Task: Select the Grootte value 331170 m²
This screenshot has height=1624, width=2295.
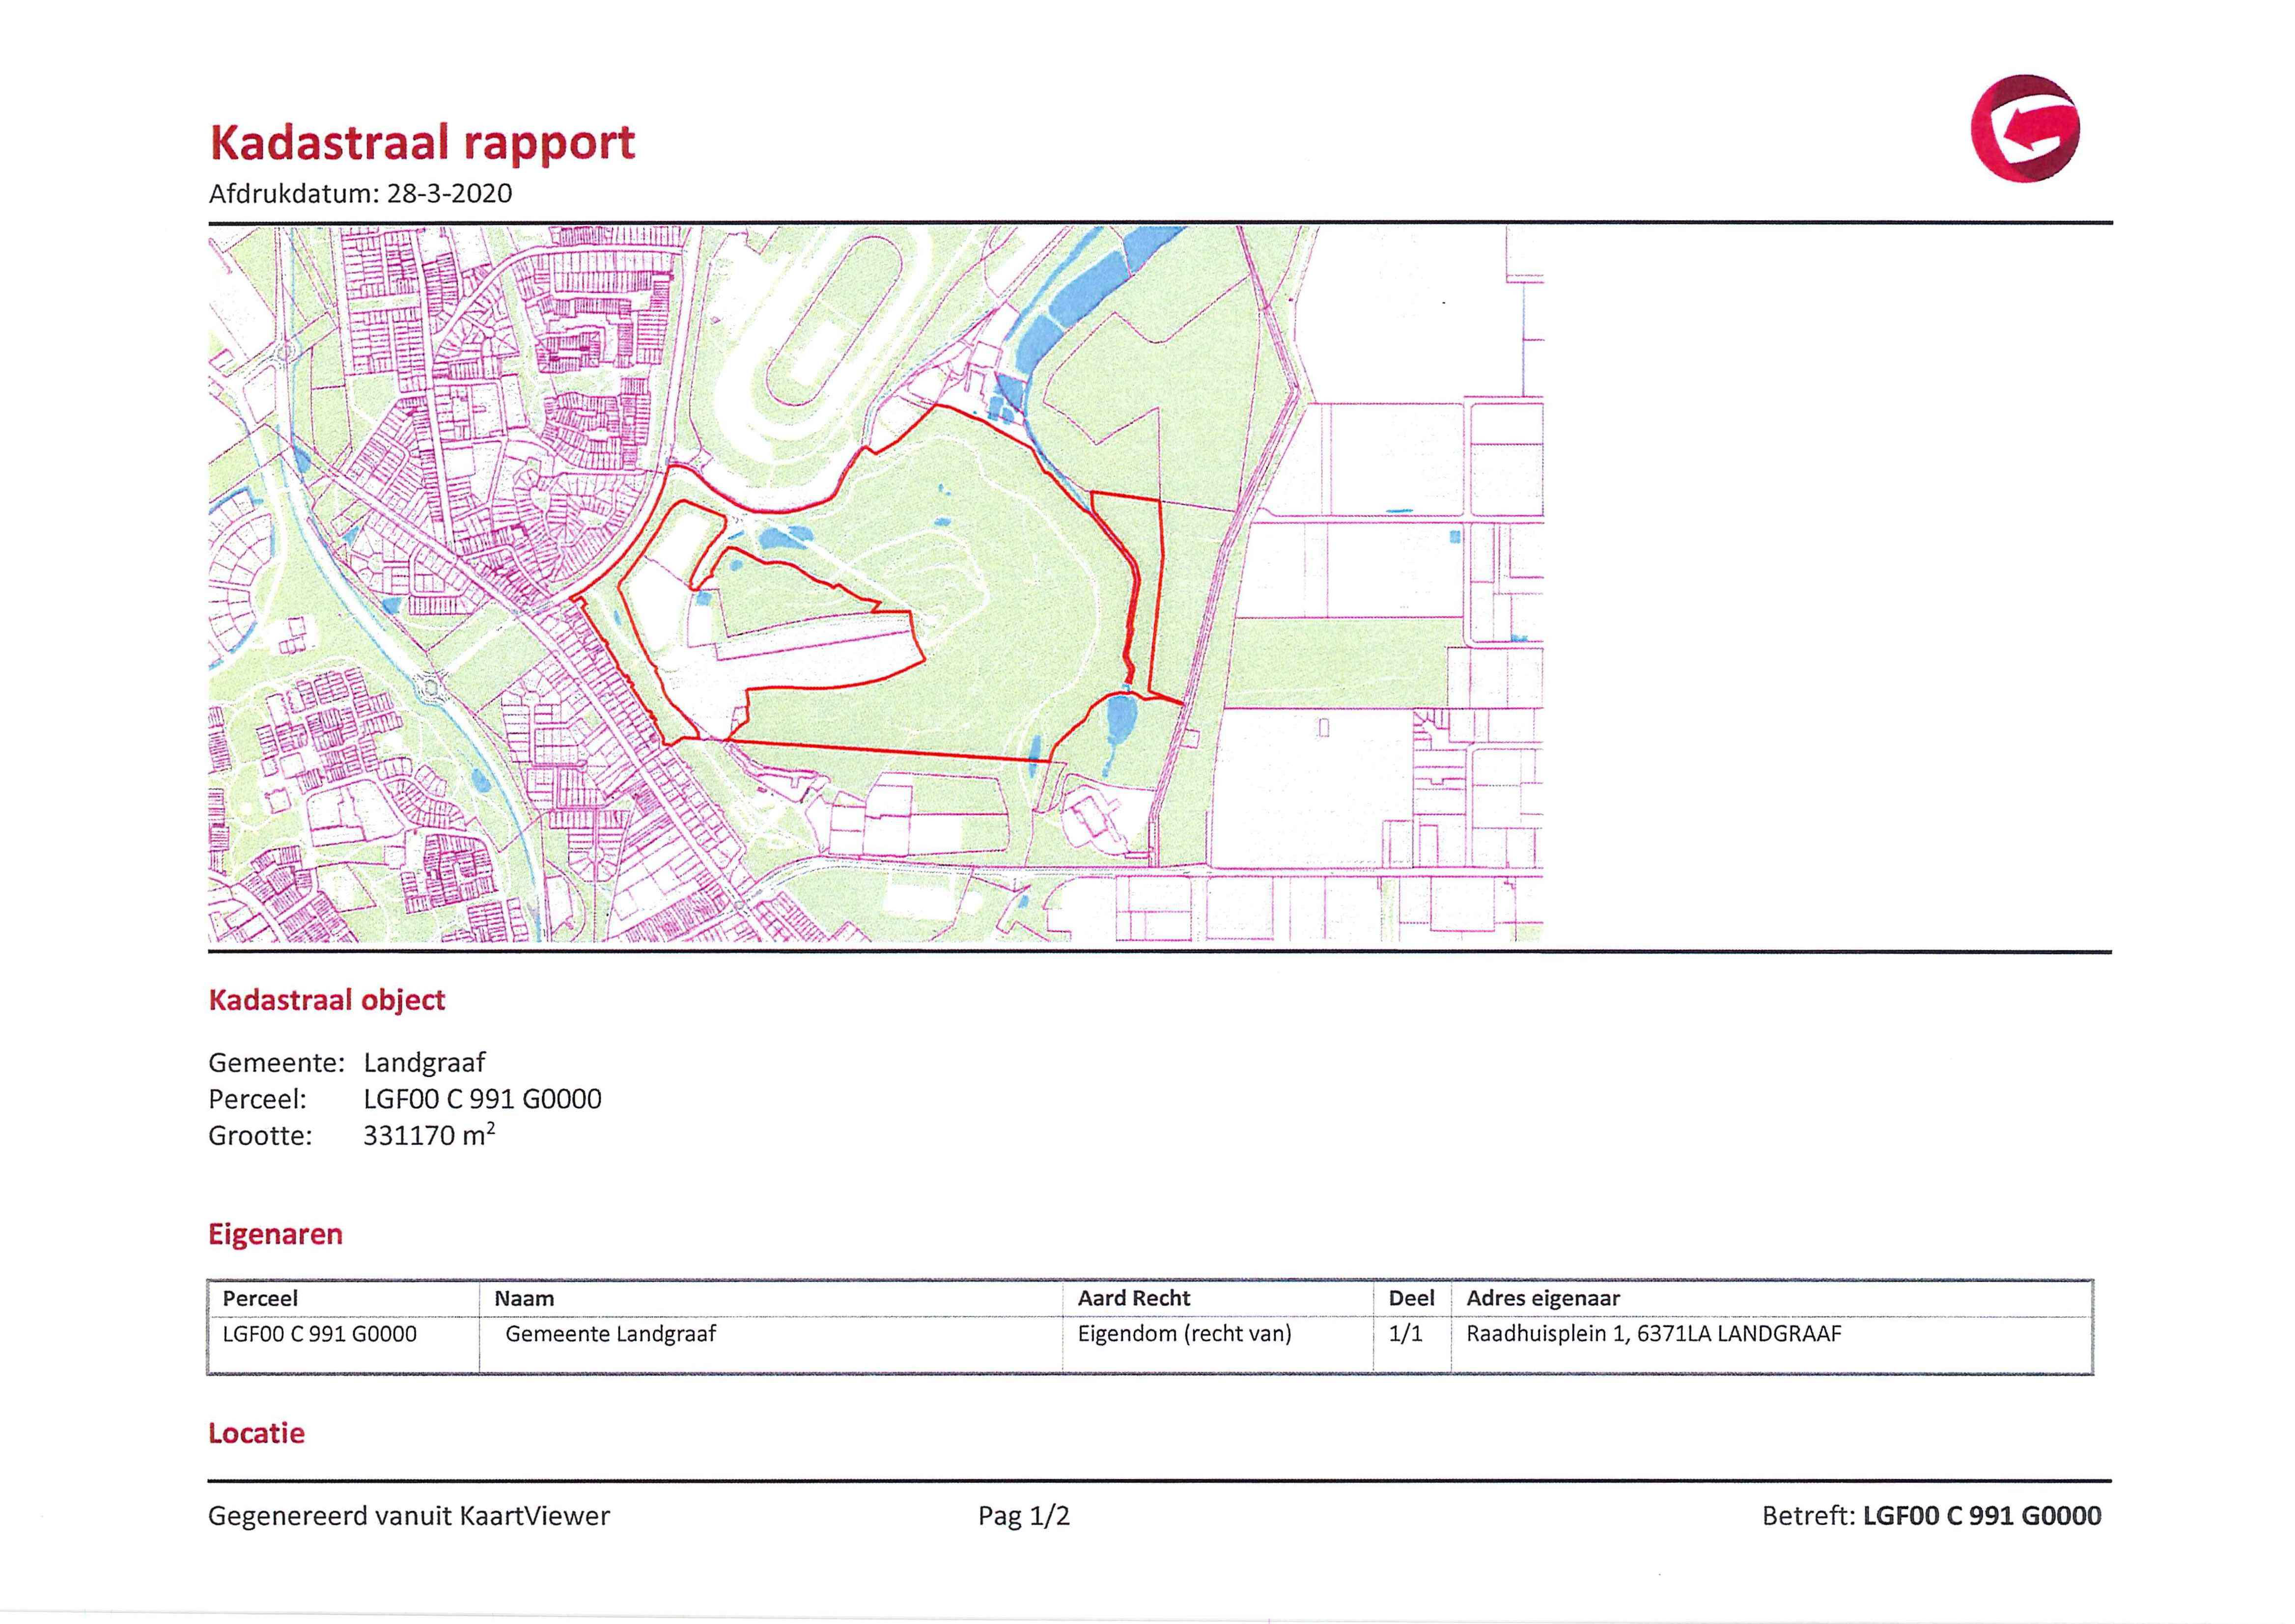Action: tap(429, 1134)
